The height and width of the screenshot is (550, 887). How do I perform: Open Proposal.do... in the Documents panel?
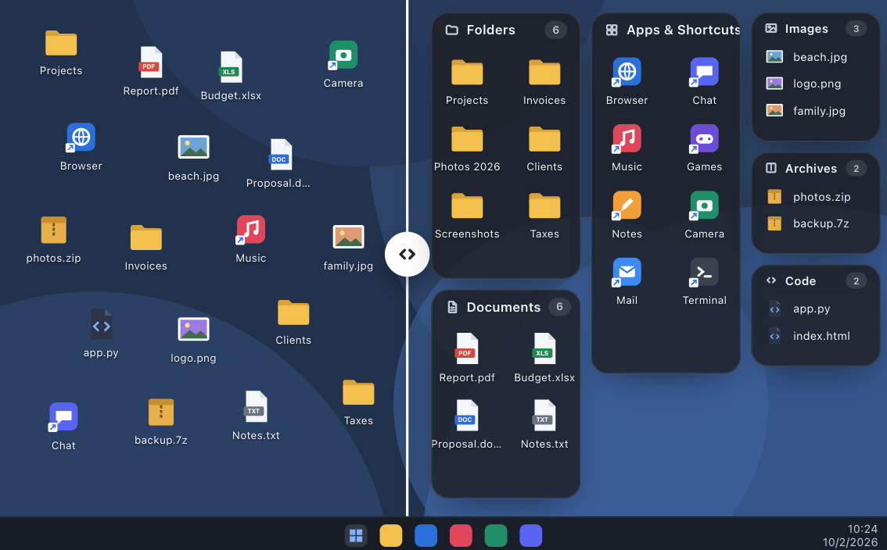coord(467,425)
